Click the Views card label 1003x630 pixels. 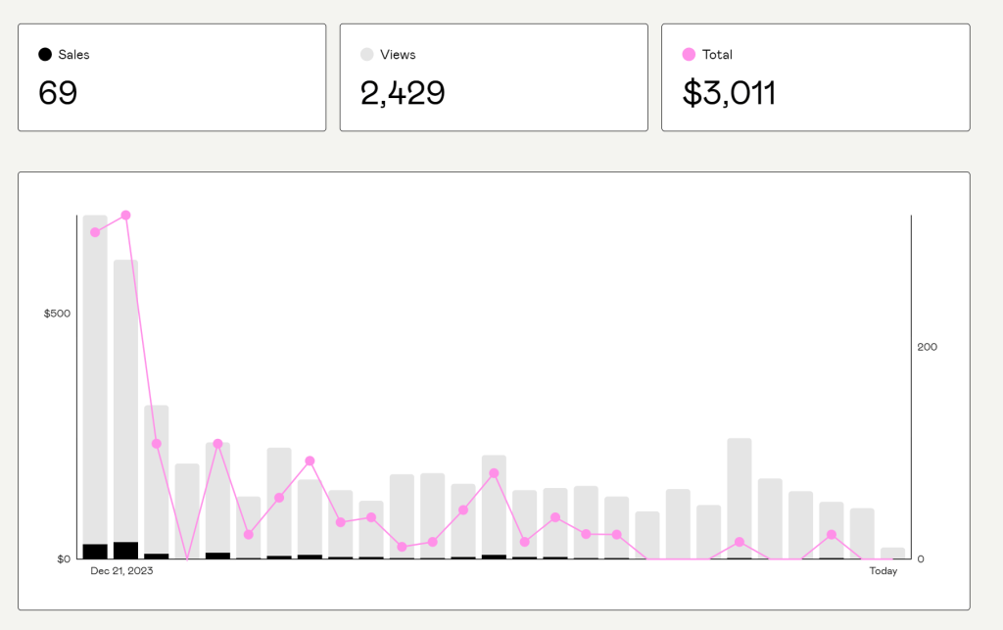coord(398,55)
